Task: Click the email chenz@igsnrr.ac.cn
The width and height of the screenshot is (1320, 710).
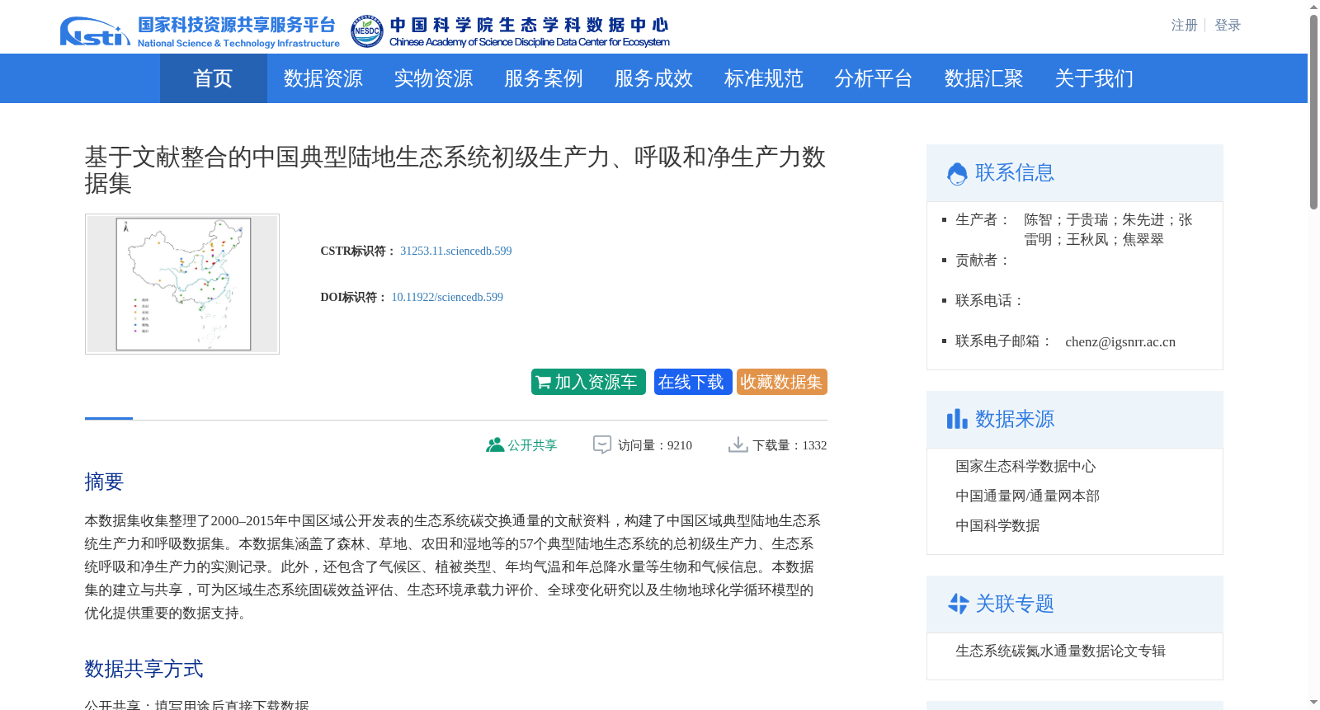Action: [x=1120, y=341]
